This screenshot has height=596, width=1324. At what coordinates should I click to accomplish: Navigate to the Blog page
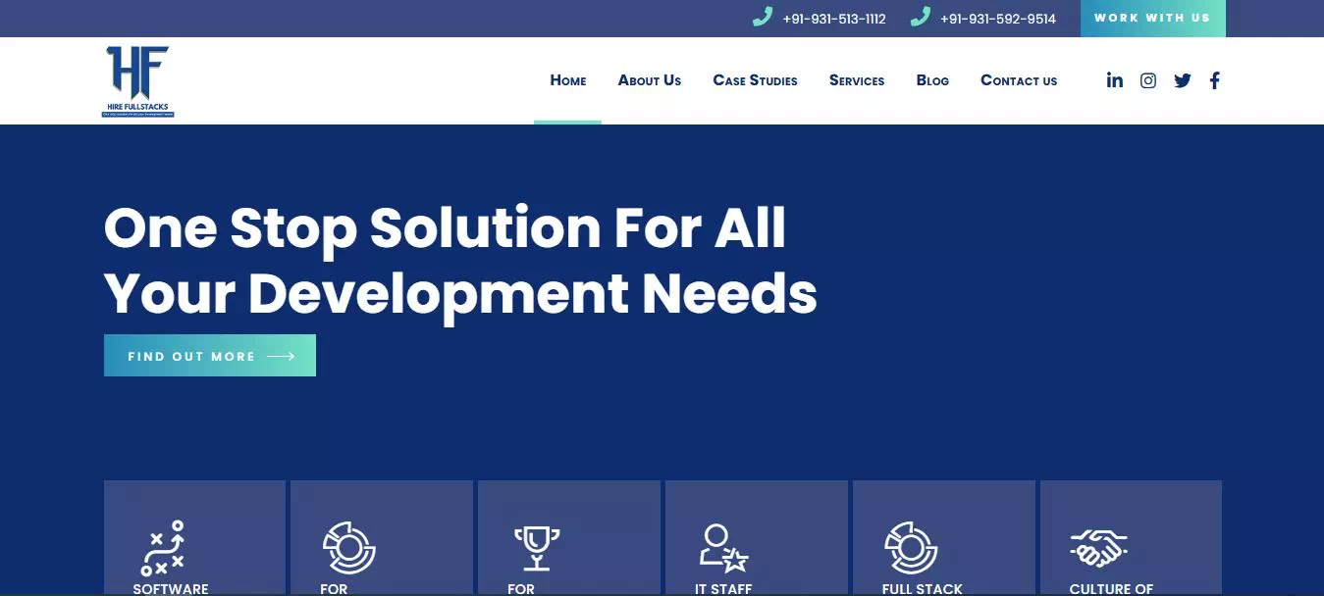pyautogui.click(x=932, y=80)
